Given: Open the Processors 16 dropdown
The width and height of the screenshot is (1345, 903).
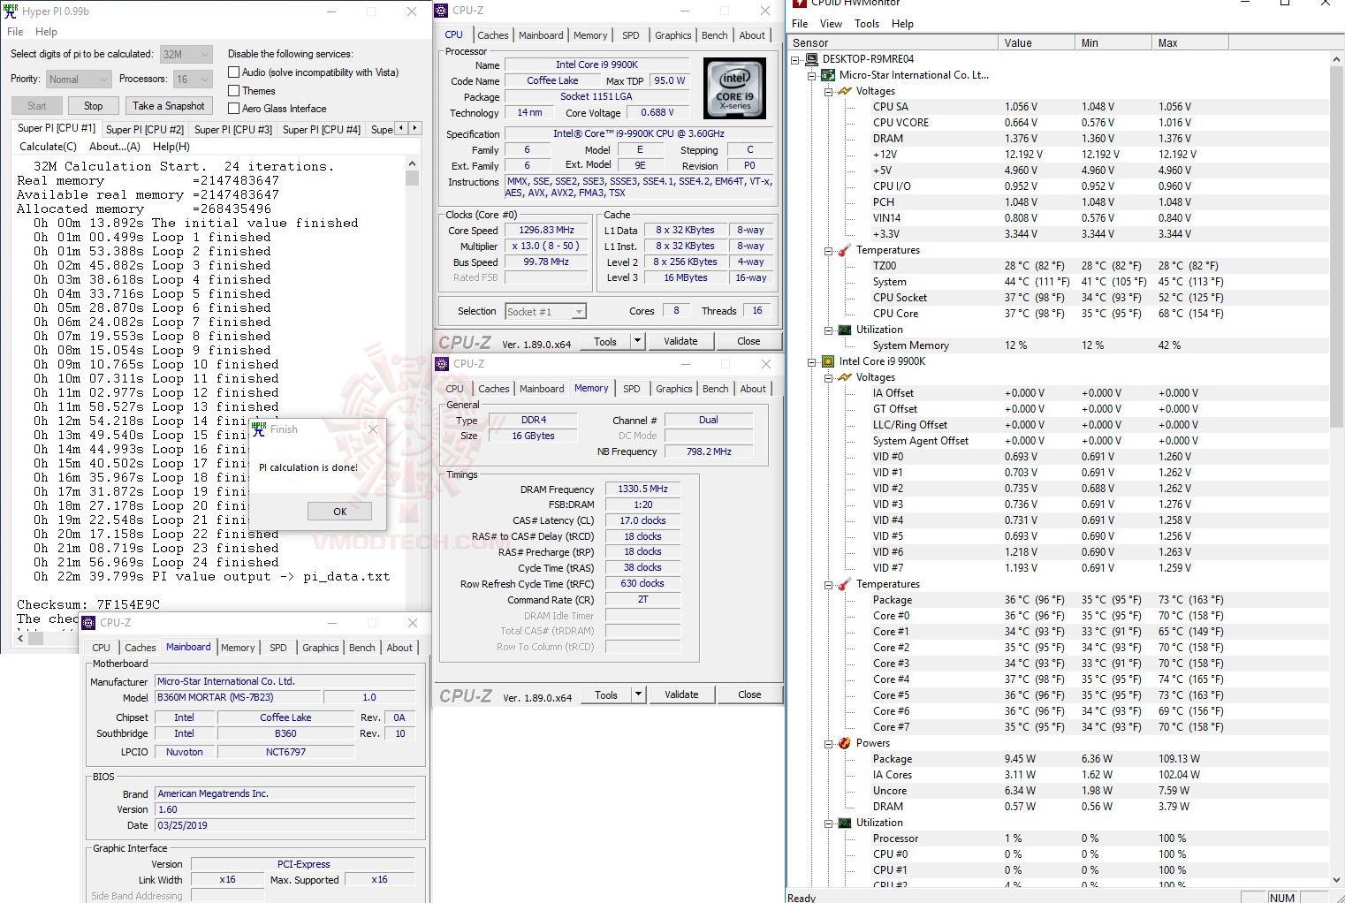Looking at the screenshot, I should point(193,80).
